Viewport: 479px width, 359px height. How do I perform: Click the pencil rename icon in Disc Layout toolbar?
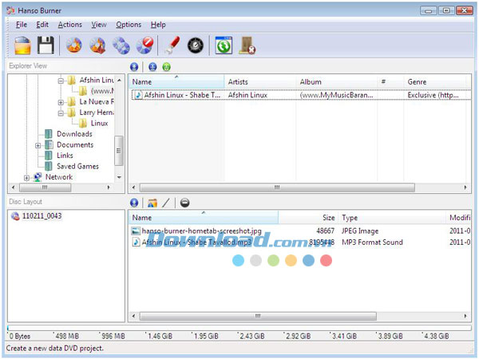(x=167, y=203)
